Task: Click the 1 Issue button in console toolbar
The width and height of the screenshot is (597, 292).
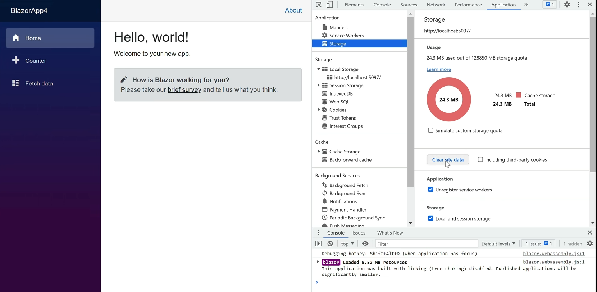Action: tap(538, 244)
